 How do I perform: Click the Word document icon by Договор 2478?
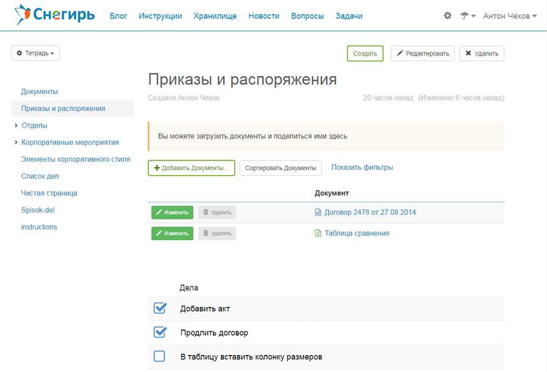coord(318,212)
